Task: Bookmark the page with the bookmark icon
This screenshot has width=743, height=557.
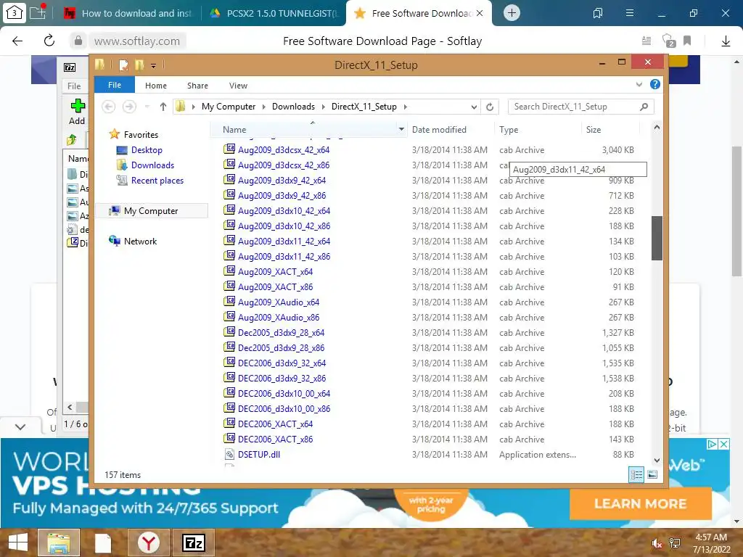Action: [x=687, y=41]
